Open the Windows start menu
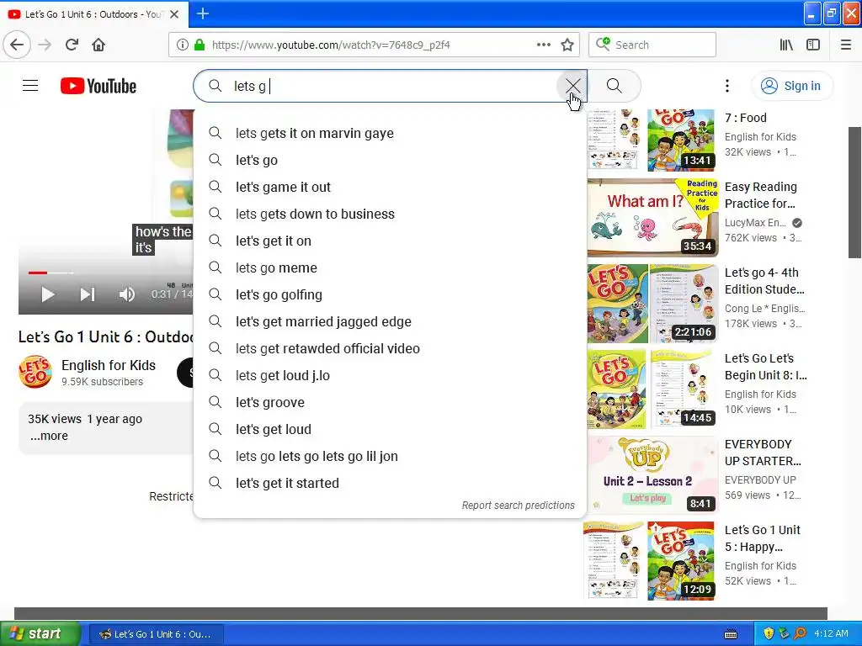862x646 pixels. click(x=40, y=633)
